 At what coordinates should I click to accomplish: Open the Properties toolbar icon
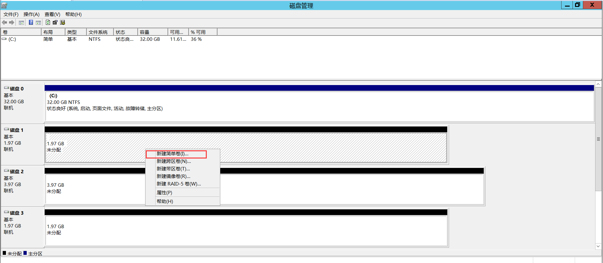55,22
